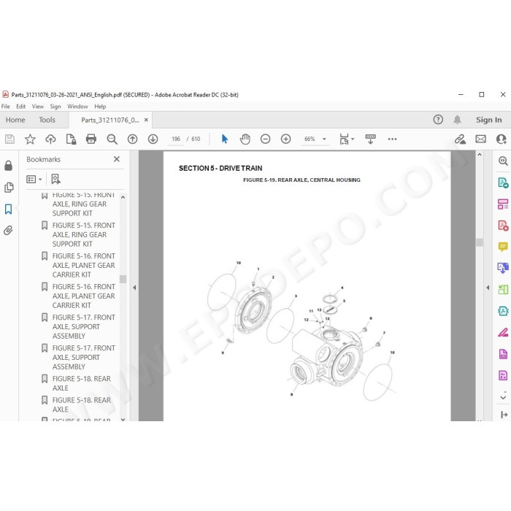The width and height of the screenshot is (511, 511).
Task: Open second FIGURE 5-18. REAR AXLE bookmark
Action: 82,404
